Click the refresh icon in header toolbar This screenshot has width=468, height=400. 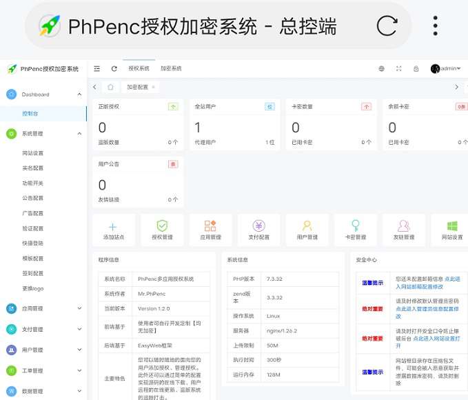[114, 69]
